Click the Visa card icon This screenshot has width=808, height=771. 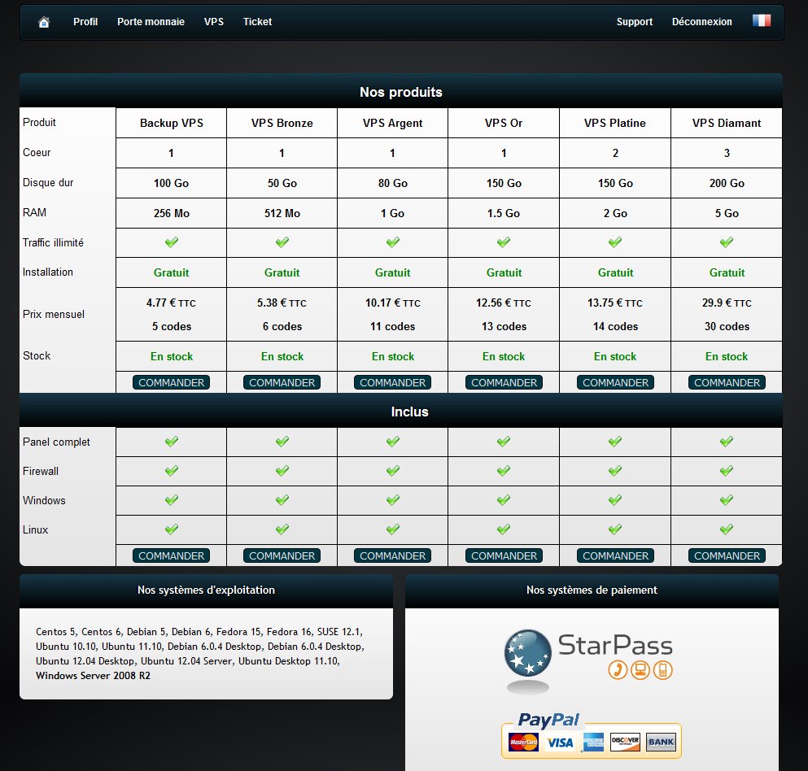click(560, 743)
